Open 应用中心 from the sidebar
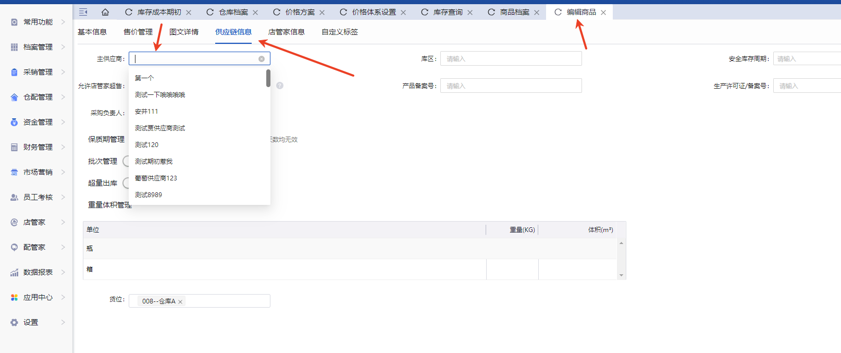 [x=38, y=297]
